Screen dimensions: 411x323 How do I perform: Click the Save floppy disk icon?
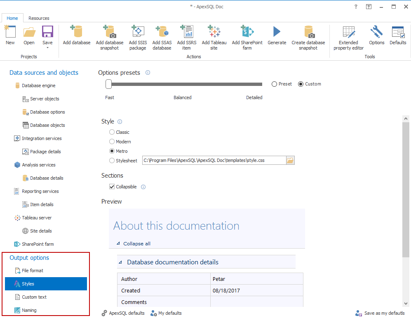[x=47, y=32]
